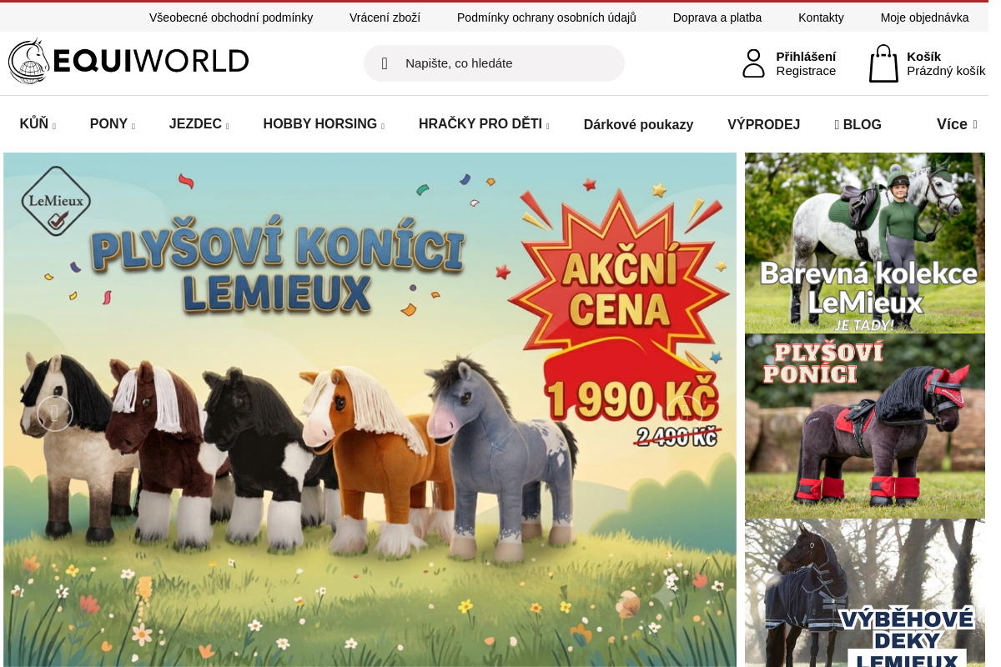The image size is (1001, 667).
Task: Open Dárkové poukazy page
Action: tap(638, 124)
